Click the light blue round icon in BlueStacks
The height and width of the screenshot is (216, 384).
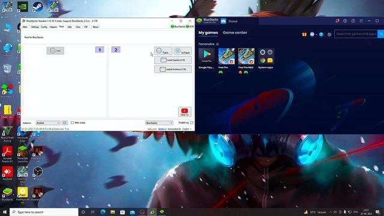(x=321, y=34)
